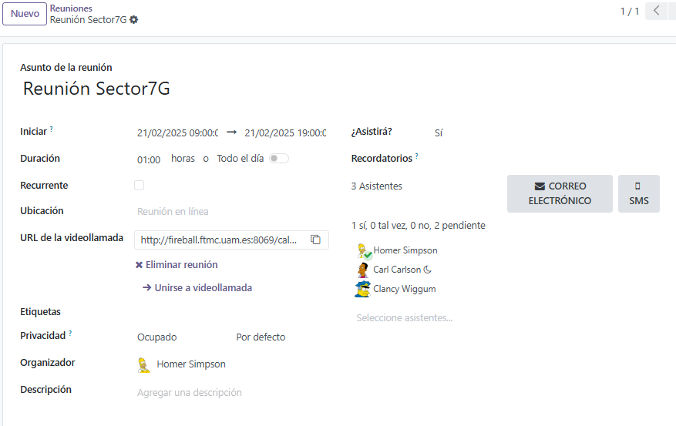
Task: Click the help icon beside Recordatorios
Action: coord(417,156)
